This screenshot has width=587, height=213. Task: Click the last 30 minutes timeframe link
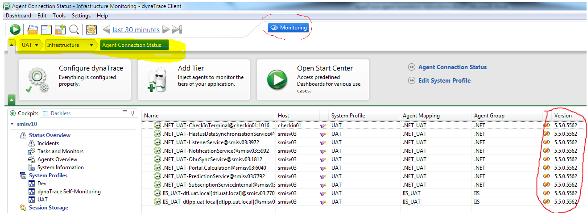coord(136,30)
